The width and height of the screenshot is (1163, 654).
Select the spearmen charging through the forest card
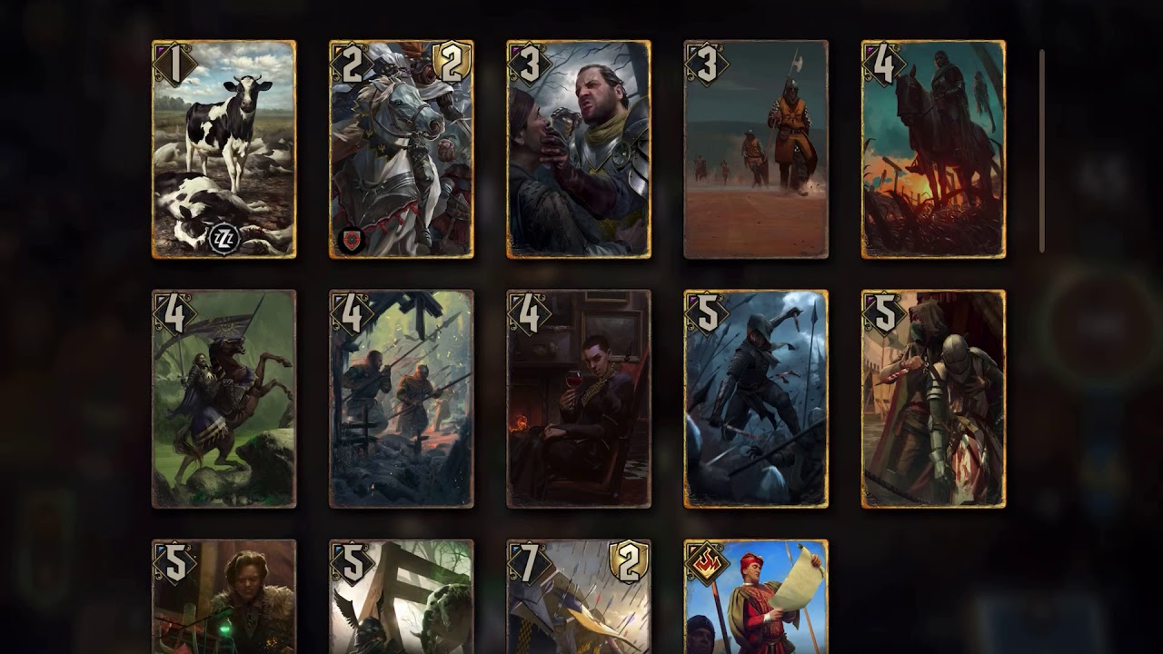402,399
